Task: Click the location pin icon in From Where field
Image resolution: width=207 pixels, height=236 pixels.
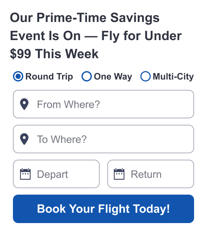Action: [24, 104]
